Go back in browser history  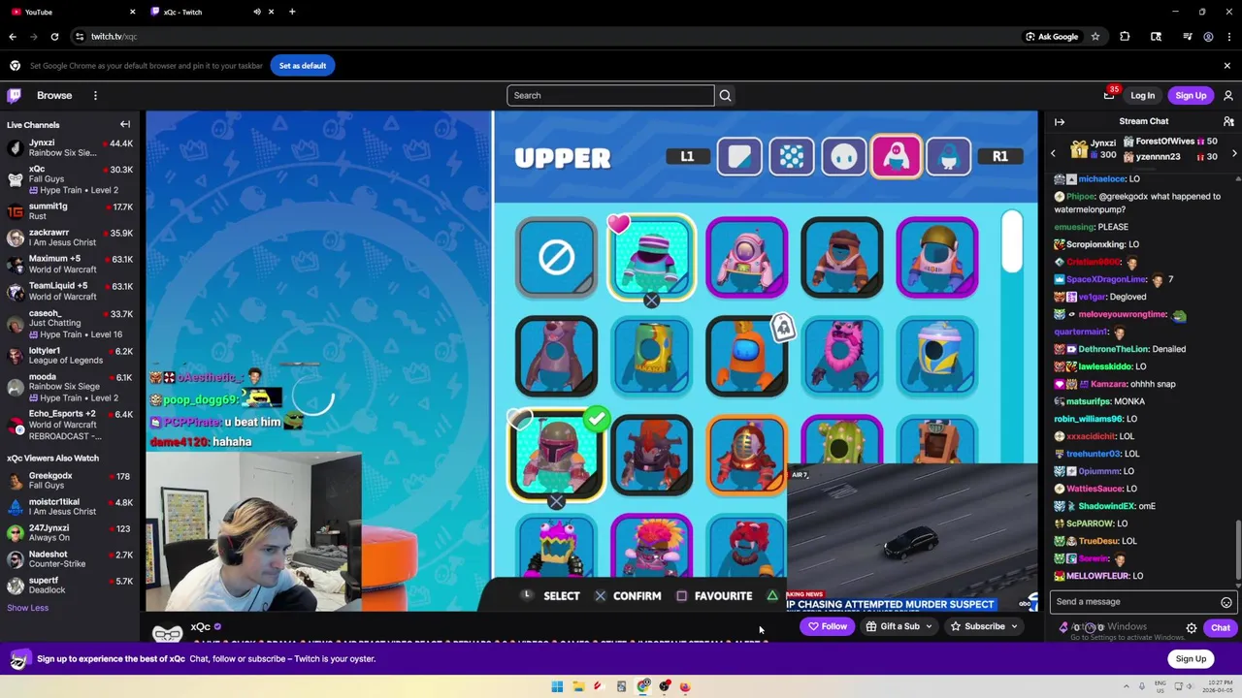[x=13, y=36]
